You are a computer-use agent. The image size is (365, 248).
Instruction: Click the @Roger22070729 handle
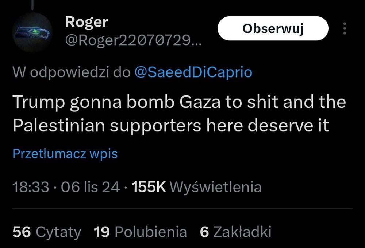[133, 41]
